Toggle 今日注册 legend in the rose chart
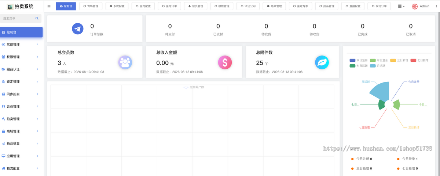 click(358, 60)
